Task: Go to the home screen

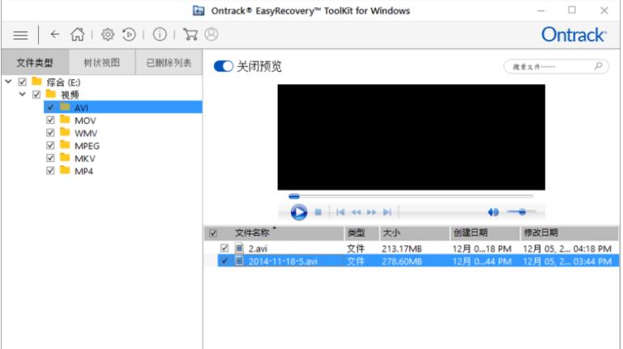Action: coord(78,35)
